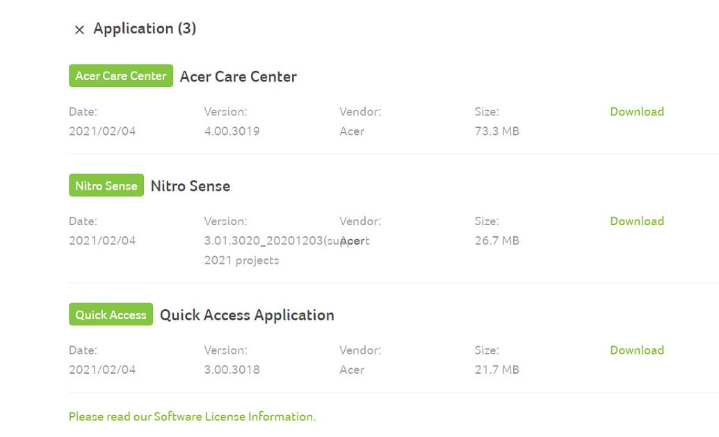Select the Nitro Sense title text
Viewport: 719px width, 437px height.
coord(191,186)
